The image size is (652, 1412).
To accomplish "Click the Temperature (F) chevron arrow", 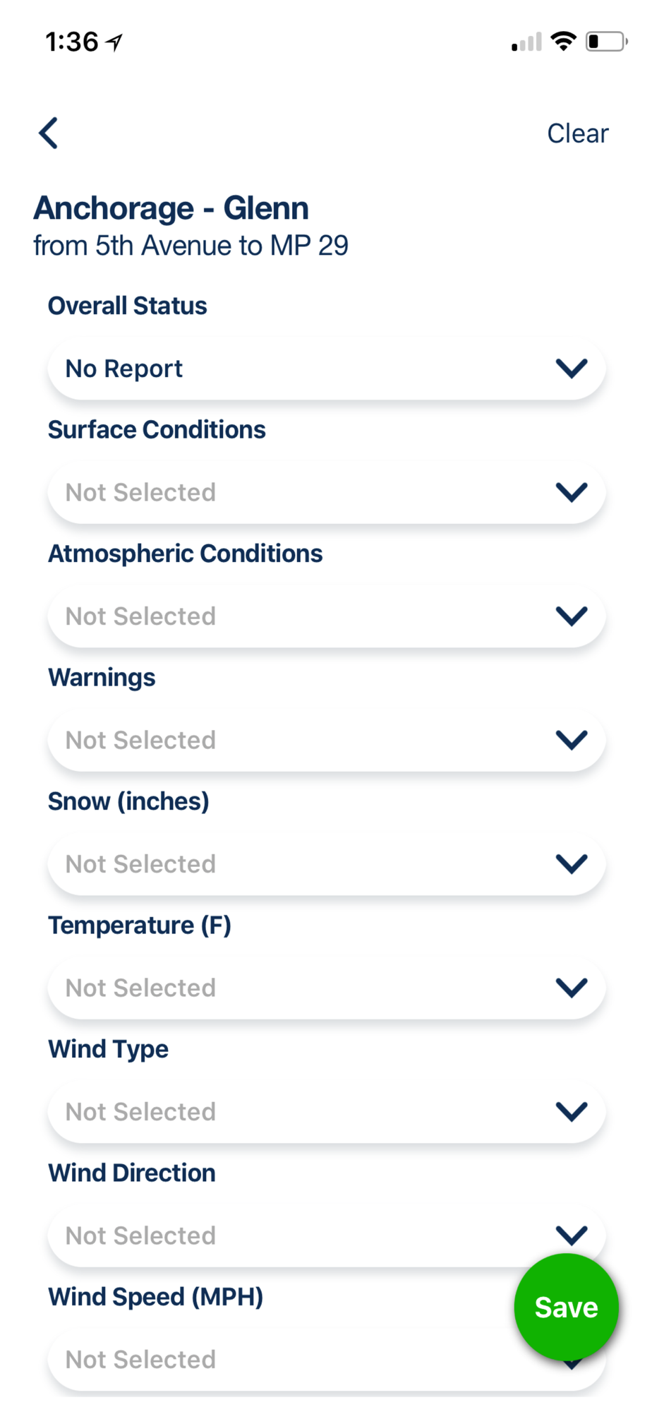I will tap(572, 988).
